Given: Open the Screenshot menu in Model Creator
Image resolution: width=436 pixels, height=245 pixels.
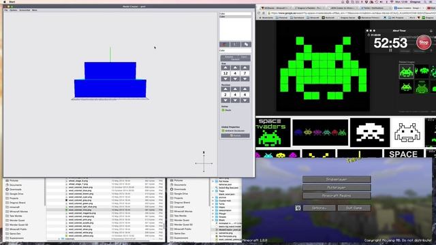Looking at the screenshot, I should click(x=25, y=10).
